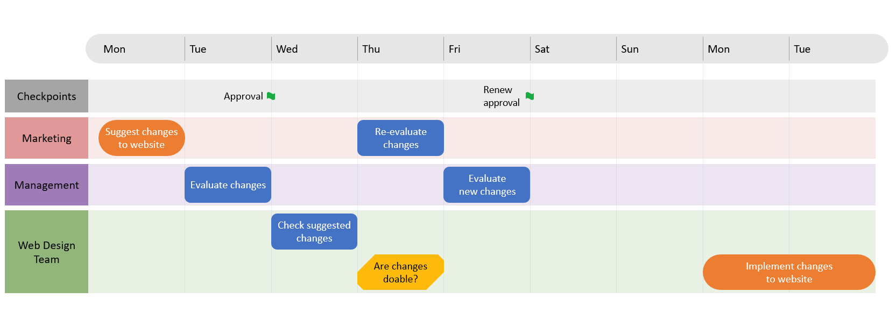This screenshot has width=896, height=334.
Task: Select the 'Approval' checkpoint text label
Action: coord(243,96)
